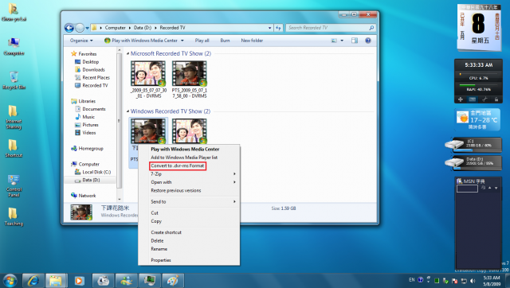Select the _2009_05_07_07_30_01 DVRMS thumbnail
510x288 pixels.
point(148,80)
